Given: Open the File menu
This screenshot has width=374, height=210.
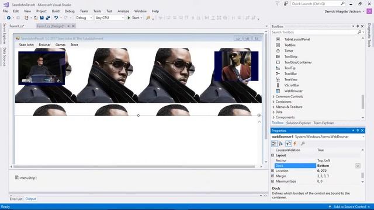Looking at the screenshot, I should coord(5,11).
